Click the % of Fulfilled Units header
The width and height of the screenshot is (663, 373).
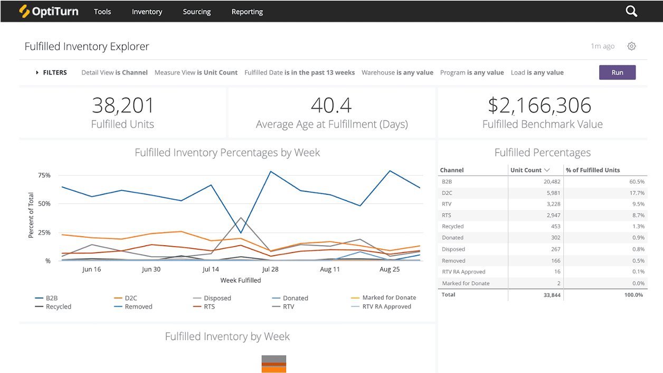[x=593, y=170]
